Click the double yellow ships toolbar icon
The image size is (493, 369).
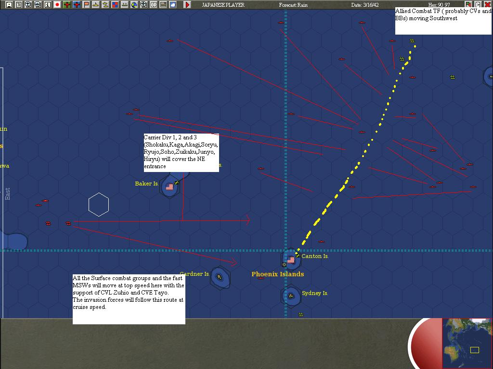click(105, 5)
